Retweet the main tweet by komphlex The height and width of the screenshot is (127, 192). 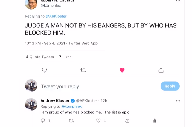[83, 70]
